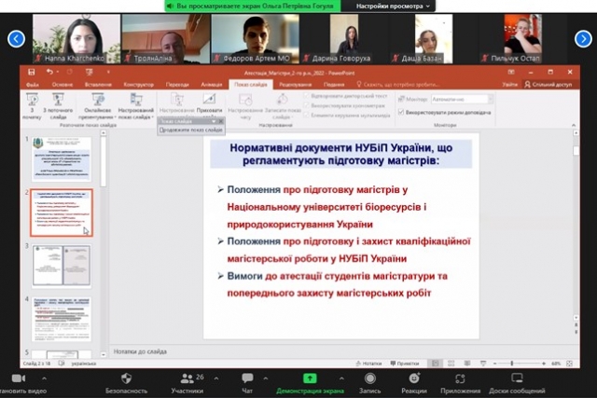Switch to the Переходи ribbon tab
The height and width of the screenshot is (398, 597).
(x=177, y=85)
